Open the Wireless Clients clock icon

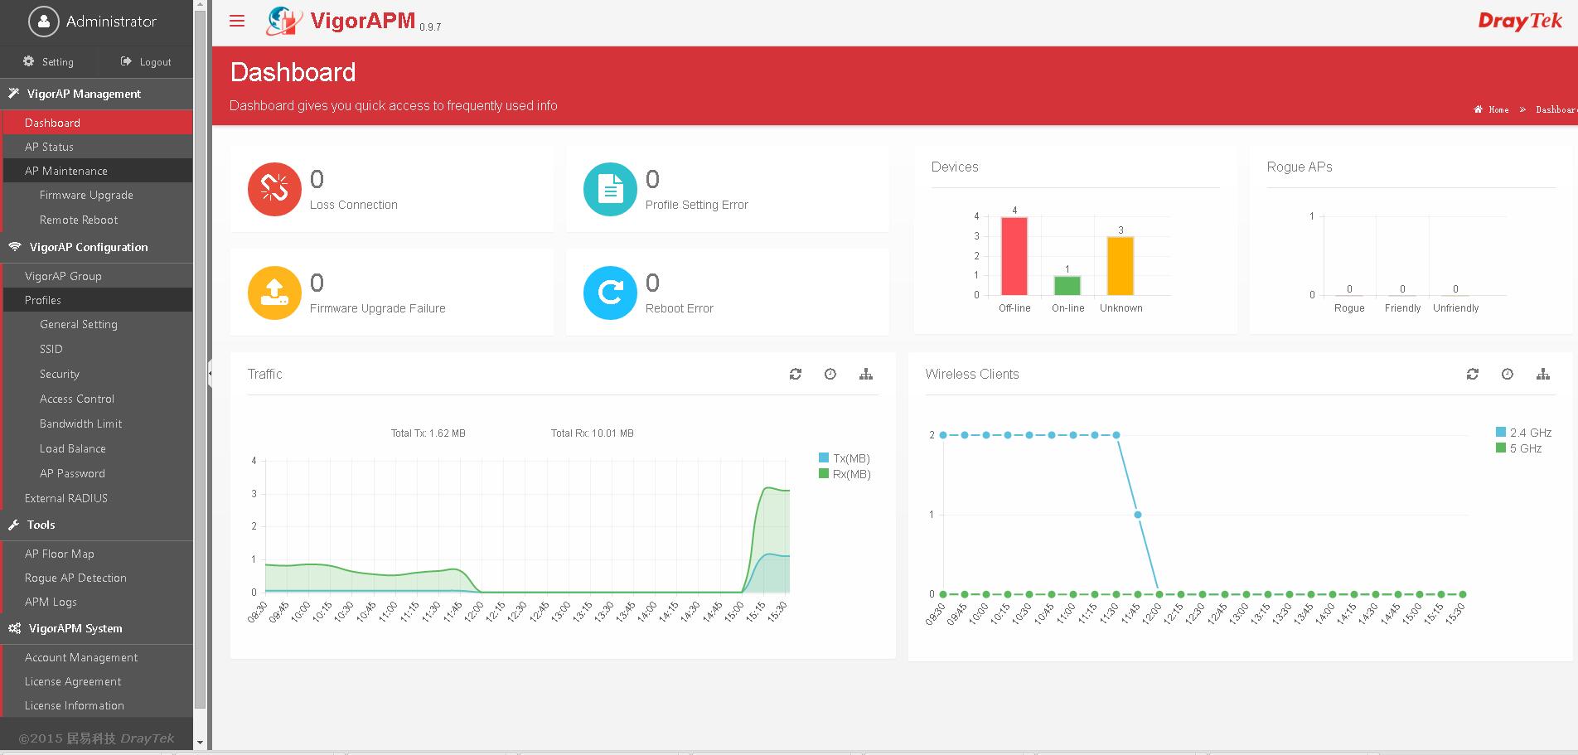coord(1508,375)
